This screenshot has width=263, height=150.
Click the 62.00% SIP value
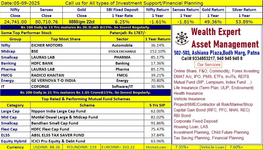point(158,111)
